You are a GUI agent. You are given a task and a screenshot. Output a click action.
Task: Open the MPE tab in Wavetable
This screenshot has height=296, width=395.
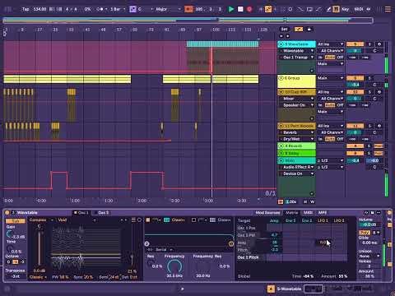click(x=323, y=212)
